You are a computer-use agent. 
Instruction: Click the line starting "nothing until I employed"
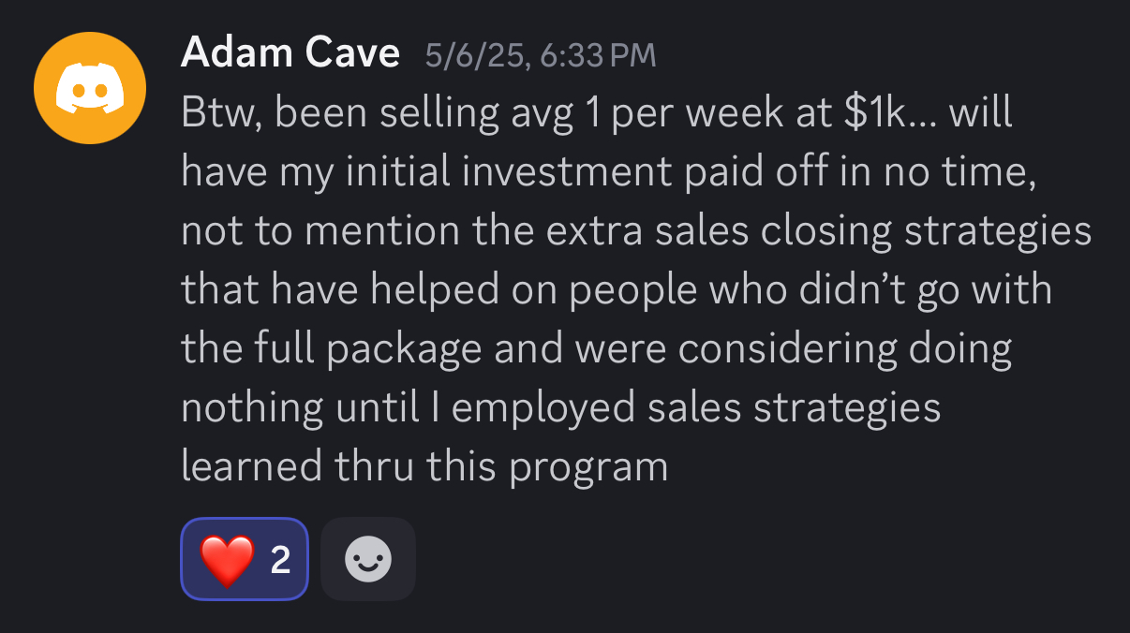560,408
